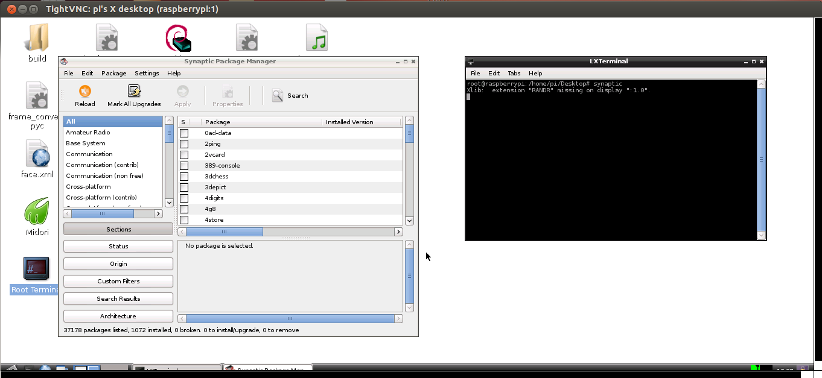Mark the 2ping package checkbox

point(184,144)
